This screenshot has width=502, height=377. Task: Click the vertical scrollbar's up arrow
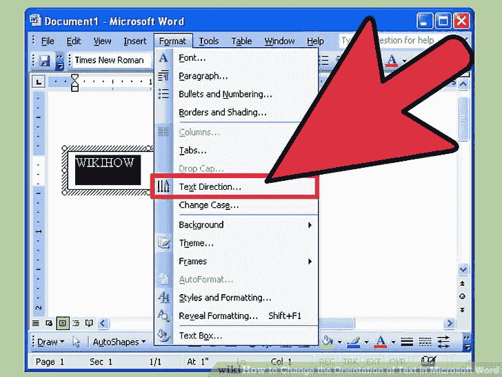[x=463, y=85]
